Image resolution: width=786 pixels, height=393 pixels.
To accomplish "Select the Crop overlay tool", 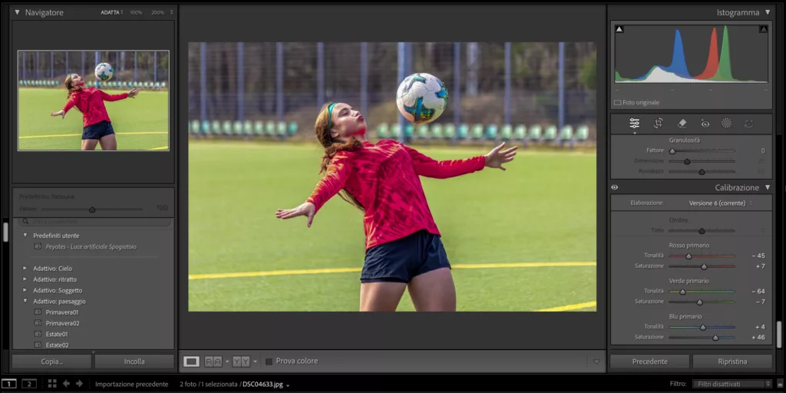I will point(658,124).
